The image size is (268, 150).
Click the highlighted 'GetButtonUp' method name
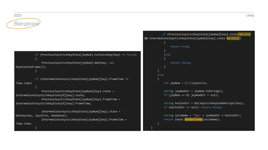(x=193, y=119)
